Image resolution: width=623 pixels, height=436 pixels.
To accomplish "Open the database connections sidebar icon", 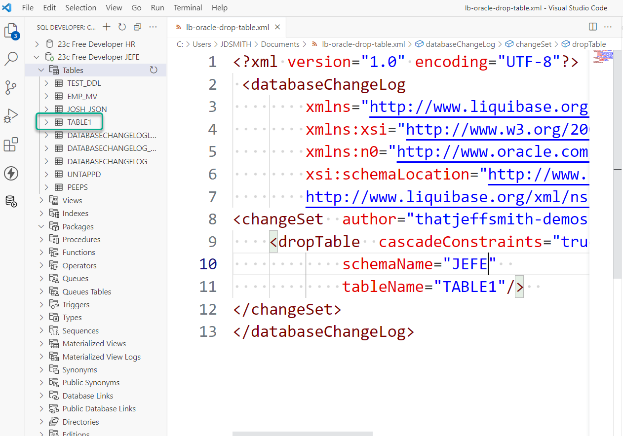I will click(11, 201).
